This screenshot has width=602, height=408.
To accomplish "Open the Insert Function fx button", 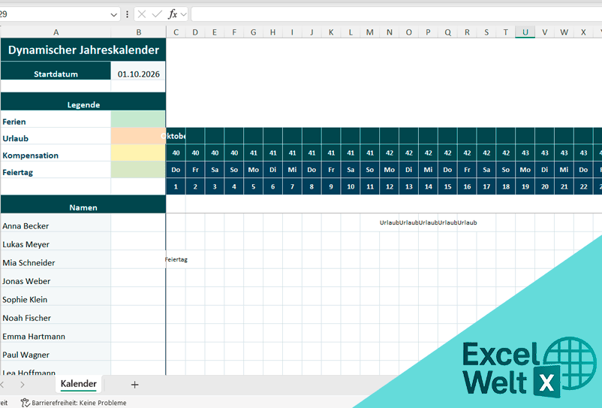I will pos(173,14).
